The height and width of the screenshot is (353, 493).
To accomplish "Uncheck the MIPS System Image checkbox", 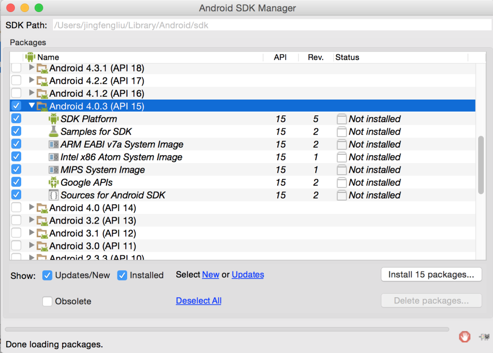I will (16, 169).
